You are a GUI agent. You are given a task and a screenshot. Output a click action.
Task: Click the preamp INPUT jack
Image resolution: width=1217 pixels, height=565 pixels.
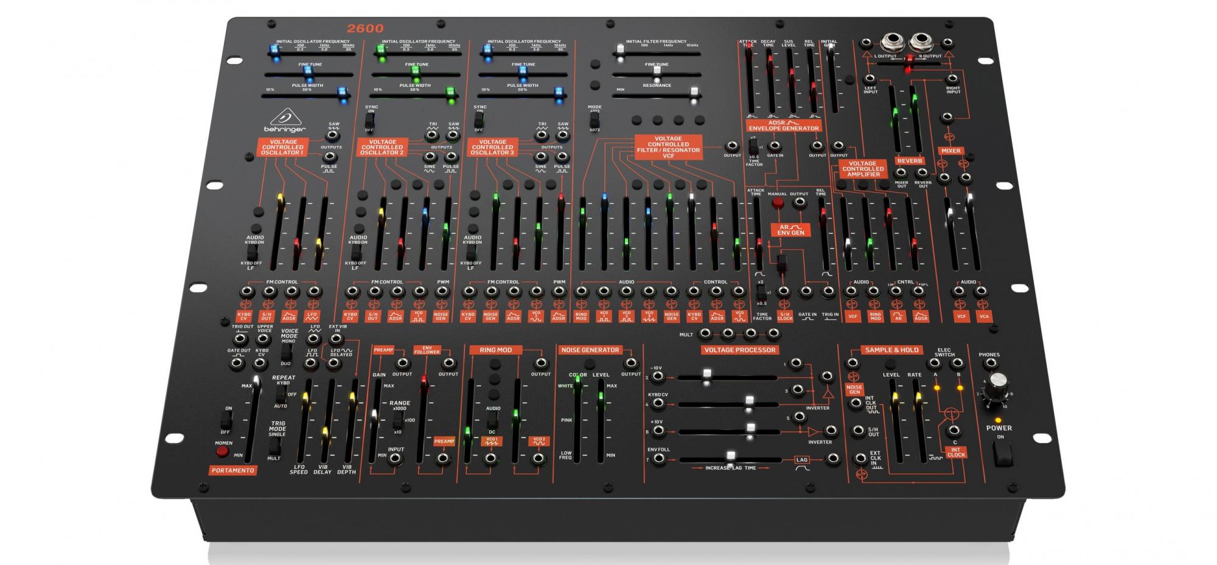(395, 460)
